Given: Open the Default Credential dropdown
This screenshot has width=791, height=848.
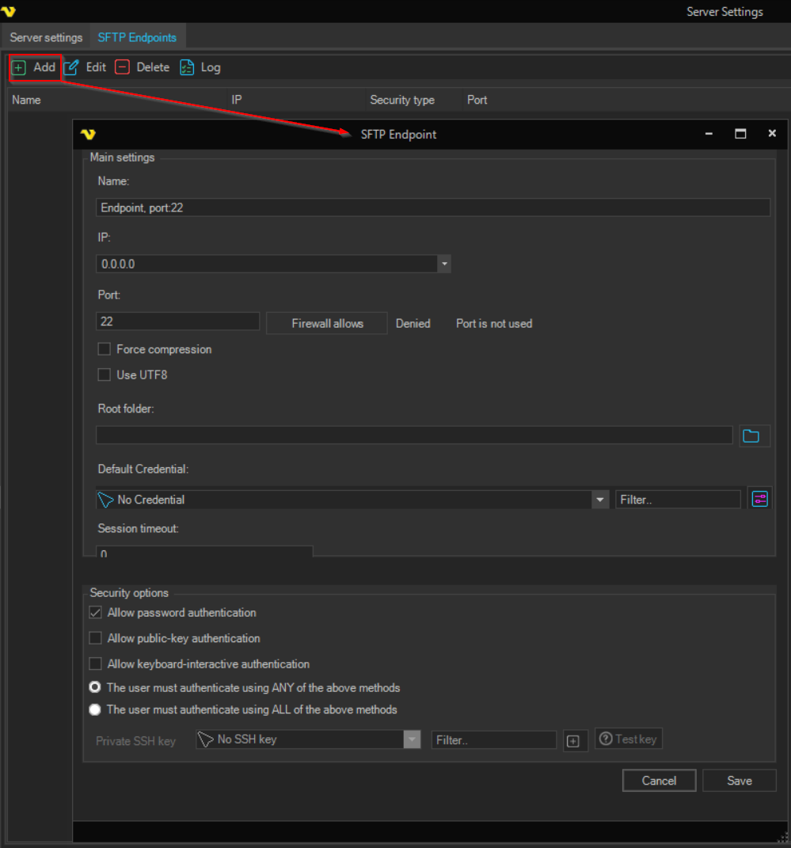Looking at the screenshot, I should 600,500.
